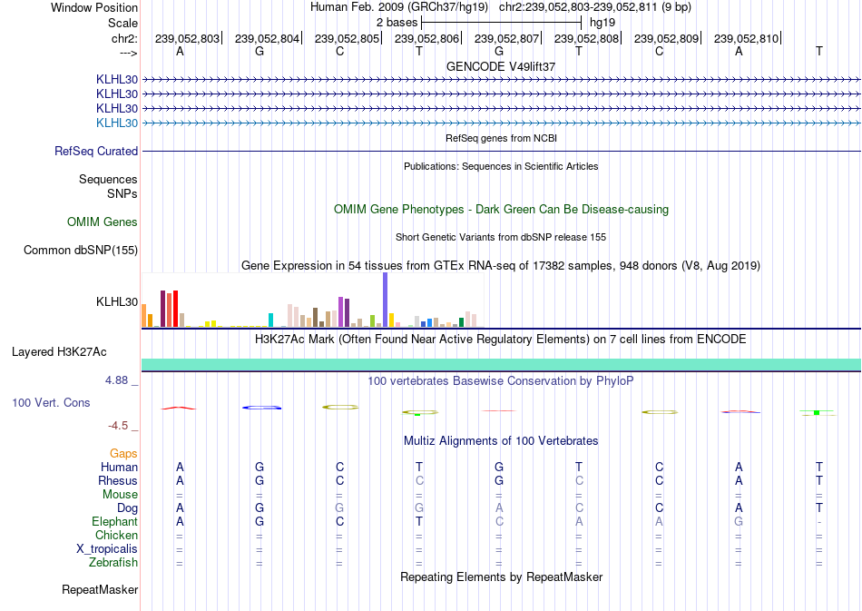The image size is (862, 611).
Task: Click the SNPs label of Publications track
Action: pyautogui.click(x=122, y=193)
